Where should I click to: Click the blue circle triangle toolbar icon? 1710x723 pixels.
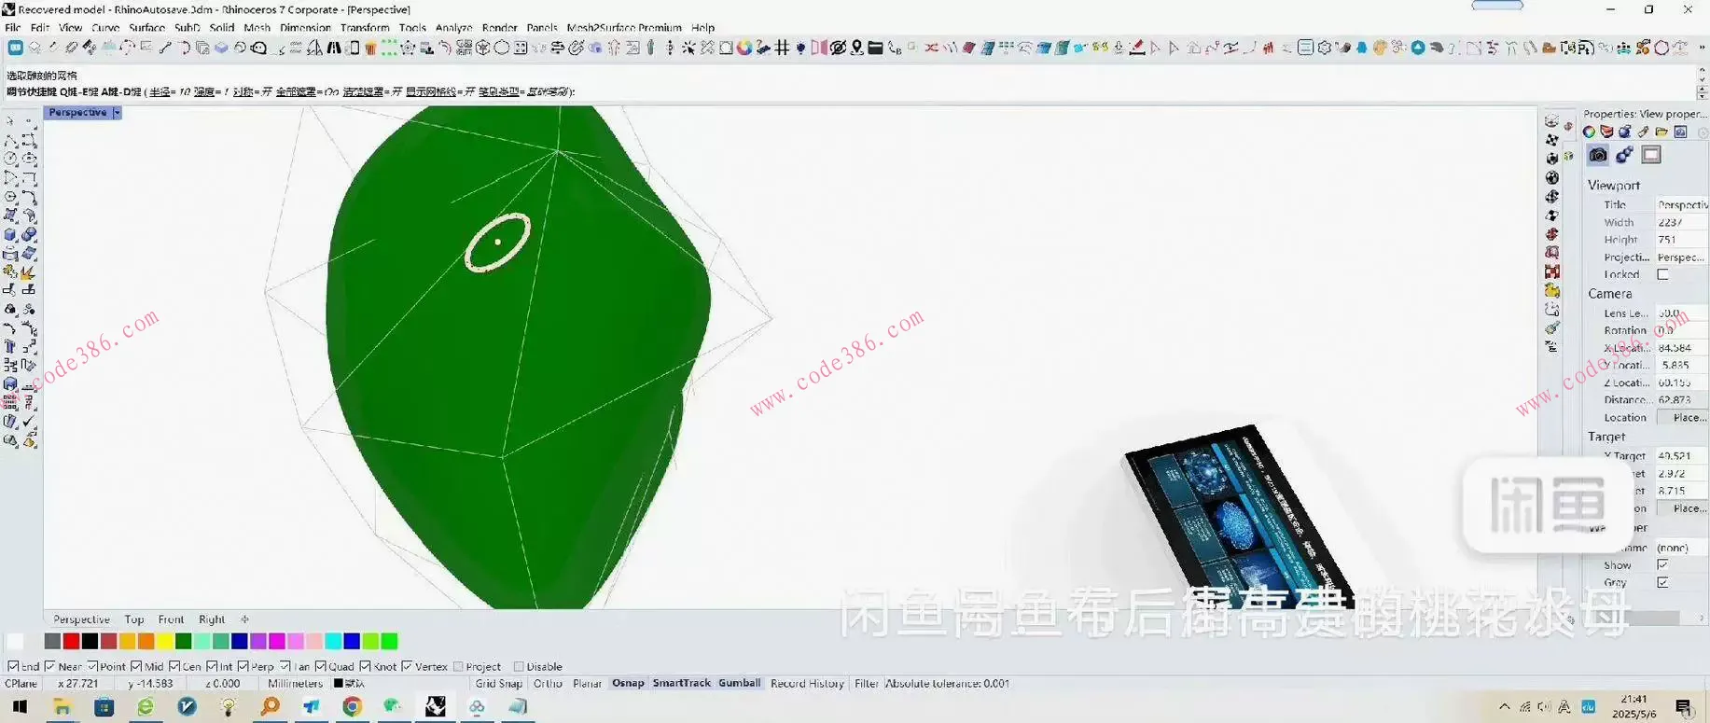[1418, 48]
